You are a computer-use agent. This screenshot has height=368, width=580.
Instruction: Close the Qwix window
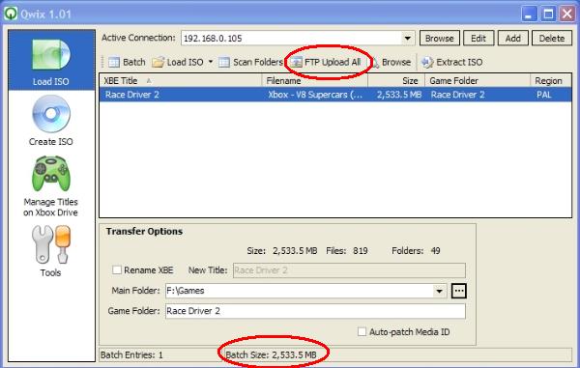coord(567,14)
